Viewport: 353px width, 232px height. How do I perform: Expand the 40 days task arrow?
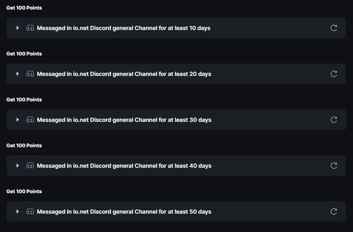(18, 166)
